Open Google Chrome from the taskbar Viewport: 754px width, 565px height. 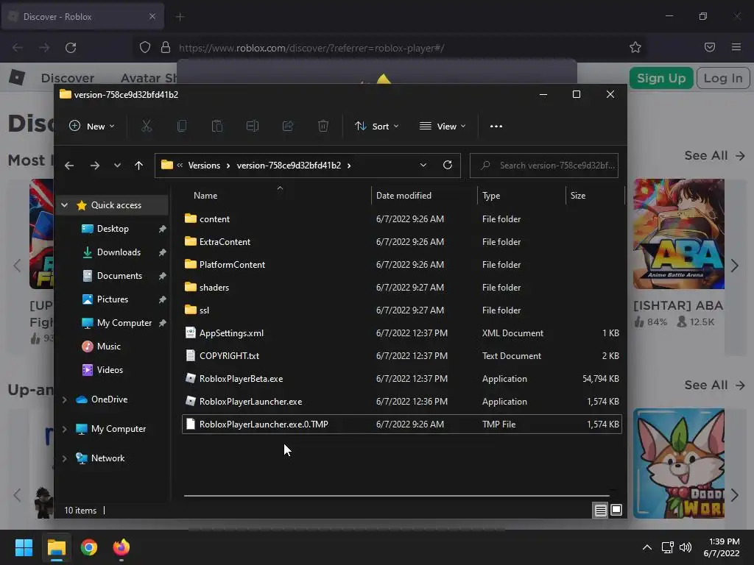tap(89, 547)
